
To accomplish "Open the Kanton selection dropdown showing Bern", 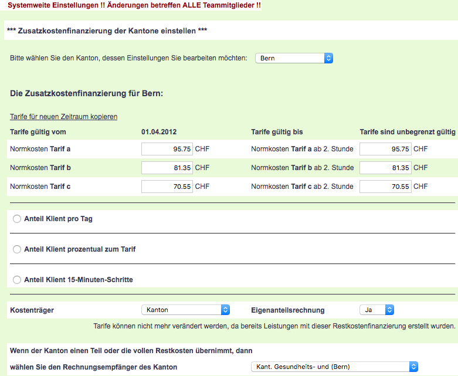I will [x=294, y=58].
